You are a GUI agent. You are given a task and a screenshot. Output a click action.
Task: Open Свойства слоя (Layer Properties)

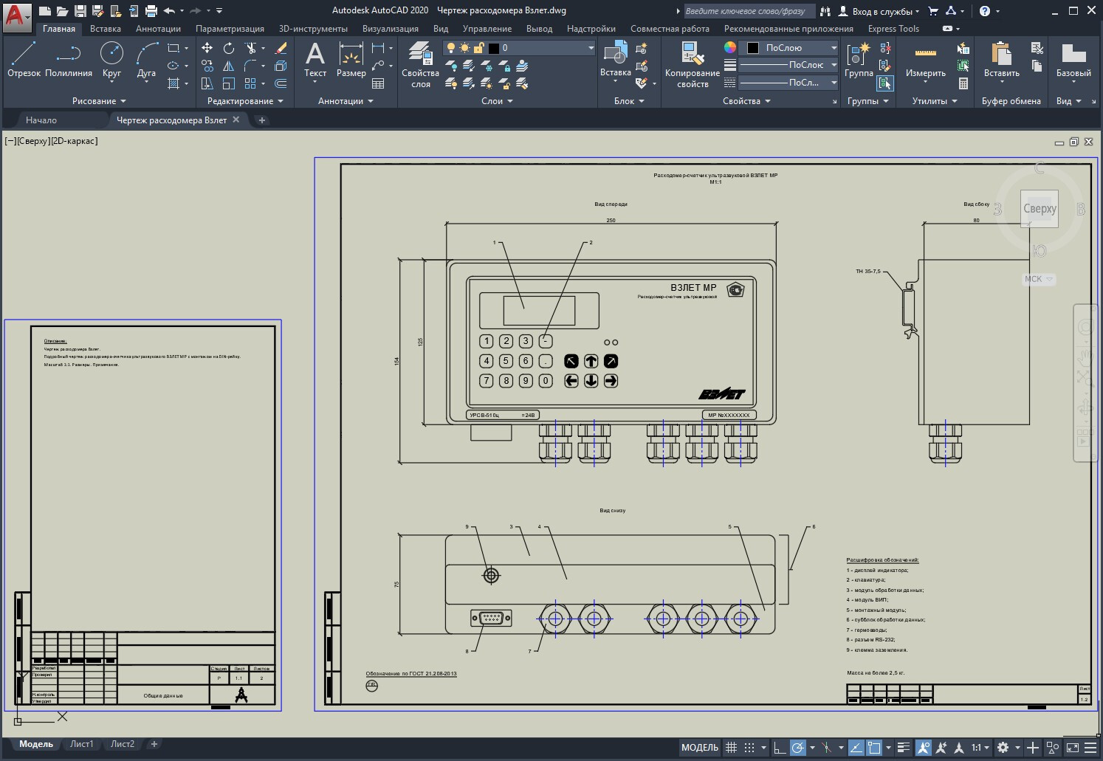click(420, 65)
